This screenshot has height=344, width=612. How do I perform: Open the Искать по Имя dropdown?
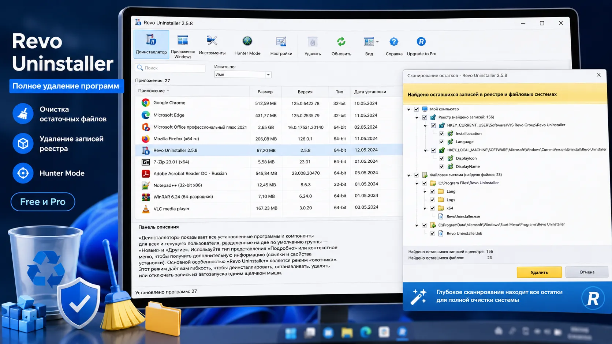(x=242, y=75)
